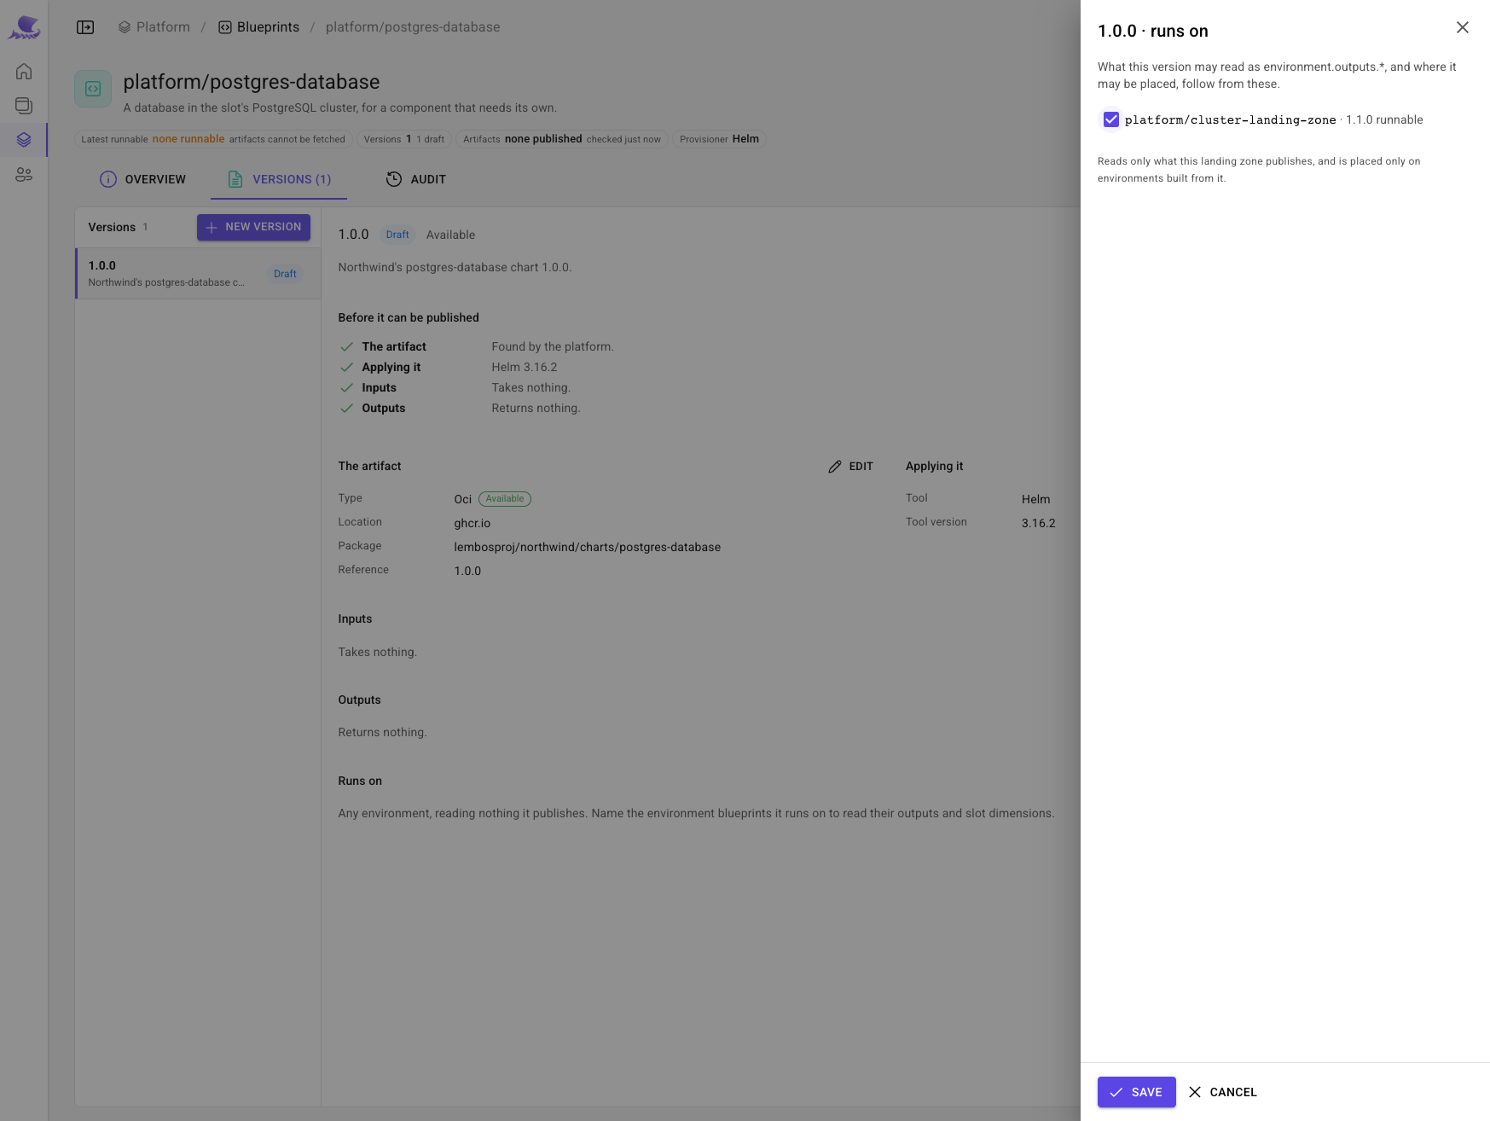Click the postgres-database blueprint code icon
Screen dimensions: 1490x1121
pyautogui.click(x=93, y=89)
